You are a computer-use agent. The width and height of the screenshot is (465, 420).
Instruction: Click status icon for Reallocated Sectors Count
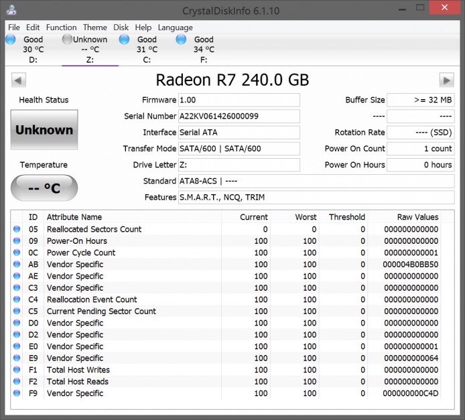coord(17,229)
